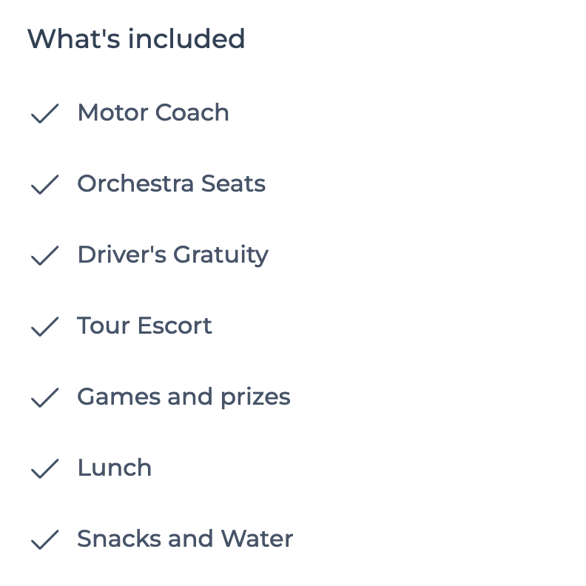Click the Motor Coach list item text

(153, 112)
